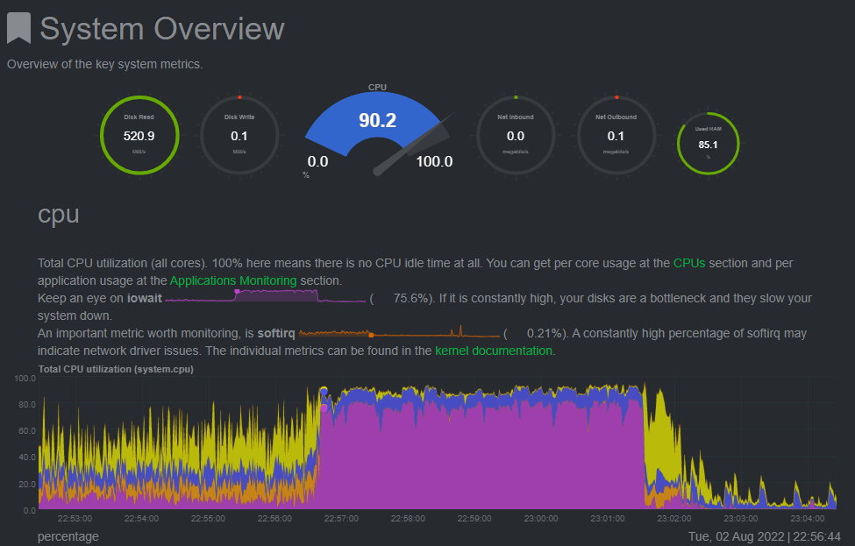This screenshot has height=546, width=855.
Task: Click the bold iowait word
Action: coord(145,299)
